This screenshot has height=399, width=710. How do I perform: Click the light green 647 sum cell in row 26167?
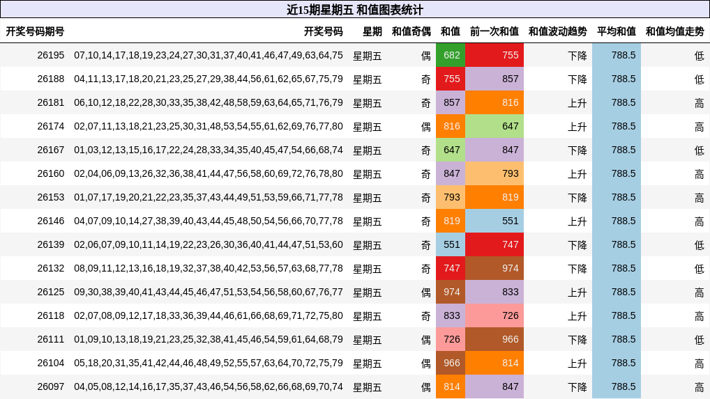click(451, 150)
